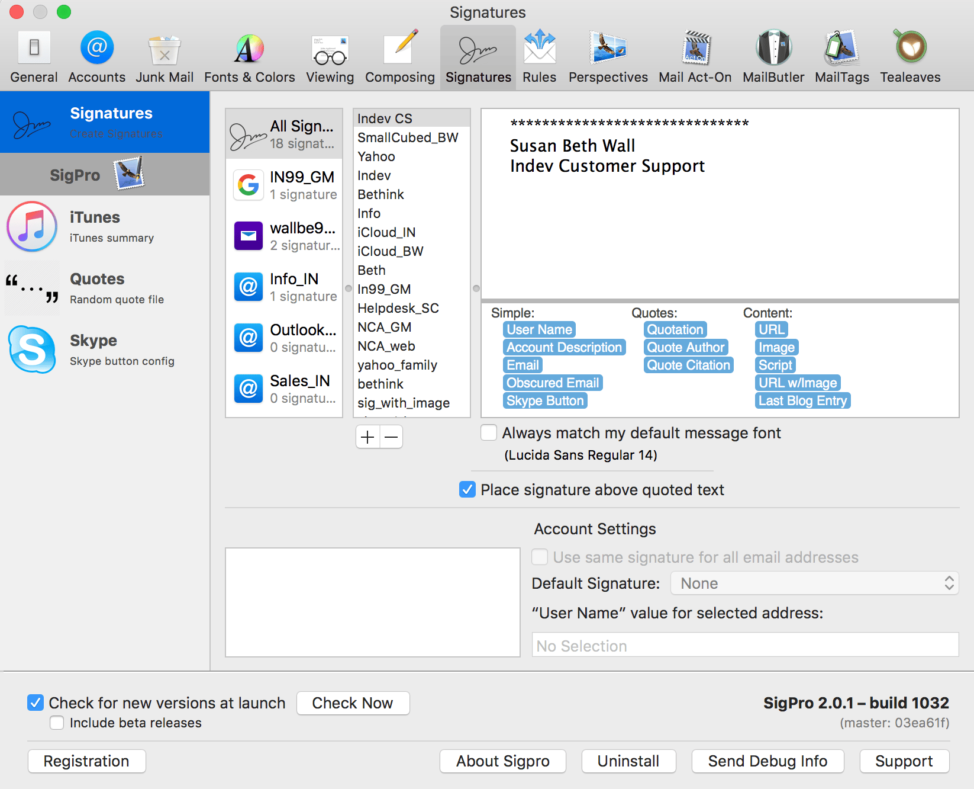Remove signature with minus button
Image resolution: width=974 pixels, height=789 pixels.
[x=391, y=437]
